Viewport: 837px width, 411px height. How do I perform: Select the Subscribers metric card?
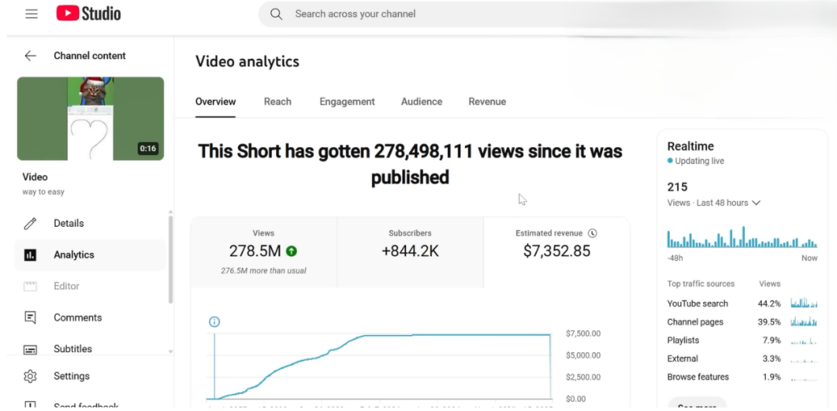[x=410, y=252]
